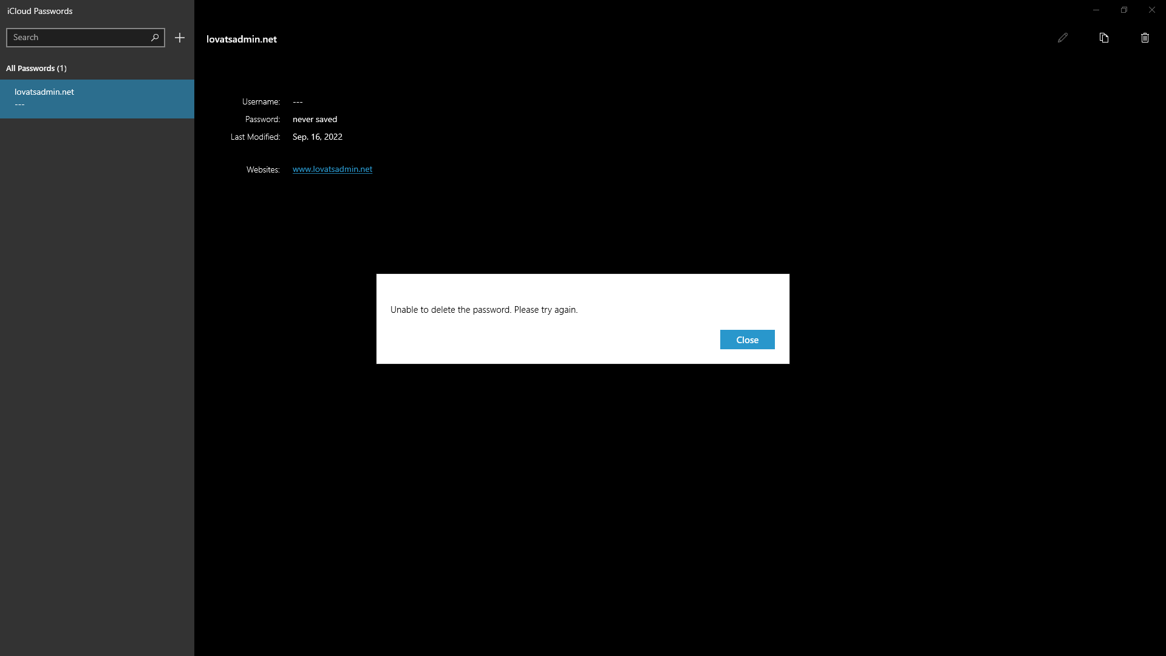
Task: Open www.lovatsadmin.net website link
Action: coord(332,169)
